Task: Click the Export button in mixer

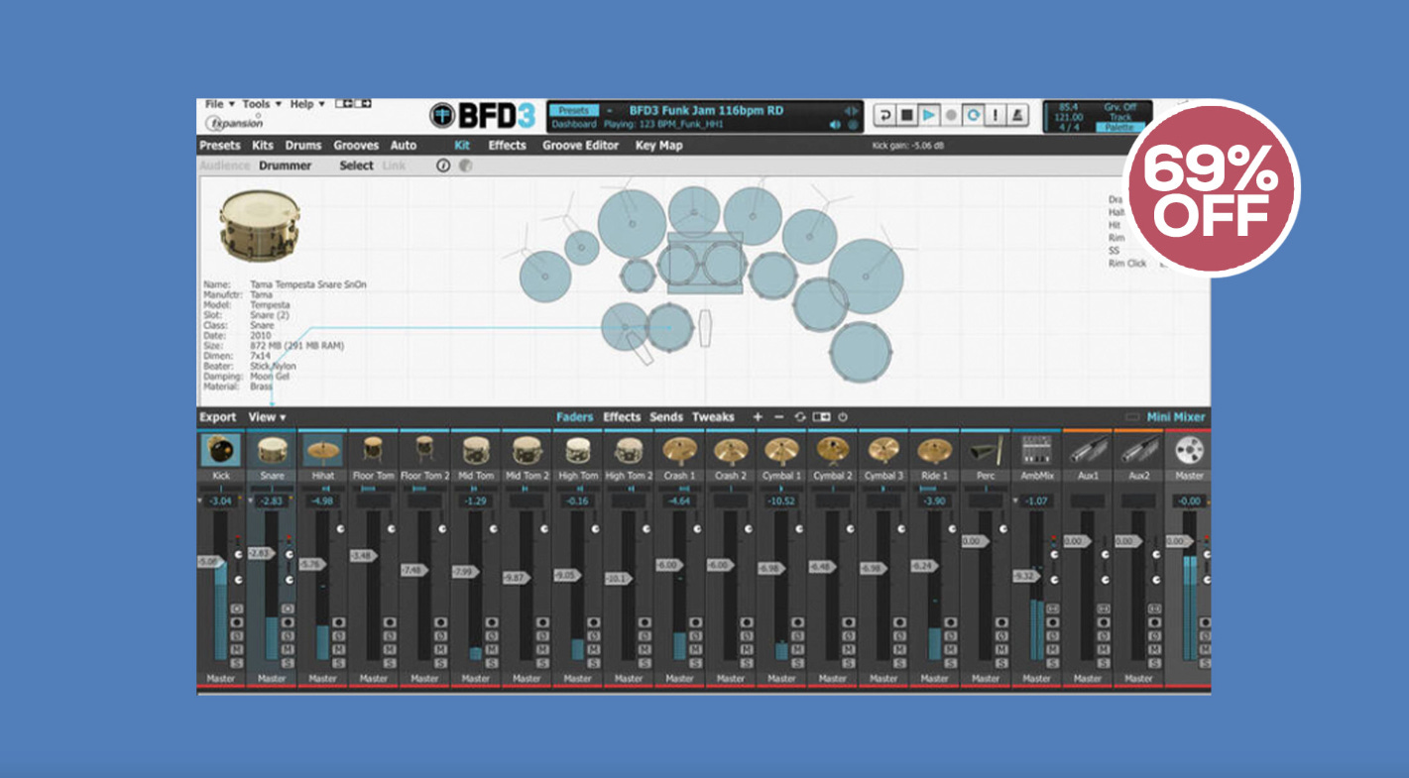Action: pos(218,417)
